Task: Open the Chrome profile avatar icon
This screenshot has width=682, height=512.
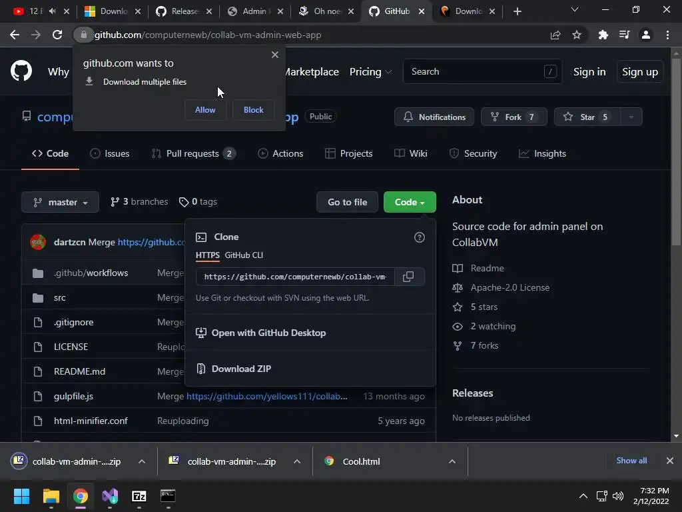Action: (x=646, y=35)
